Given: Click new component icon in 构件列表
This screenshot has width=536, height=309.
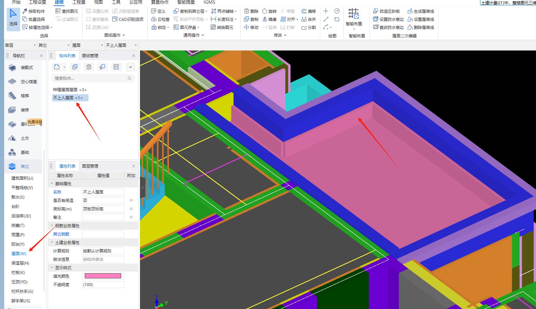Looking at the screenshot, I should (x=57, y=67).
